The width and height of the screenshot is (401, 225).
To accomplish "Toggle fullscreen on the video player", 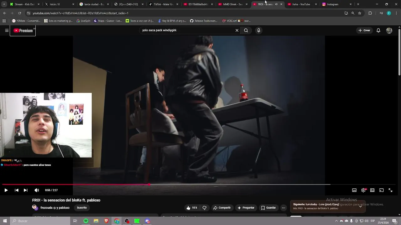I will [x=390, y=190].
